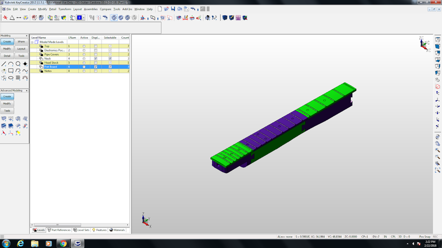
Task: Click the Save floppy disk icon
Action: point(173,9)
